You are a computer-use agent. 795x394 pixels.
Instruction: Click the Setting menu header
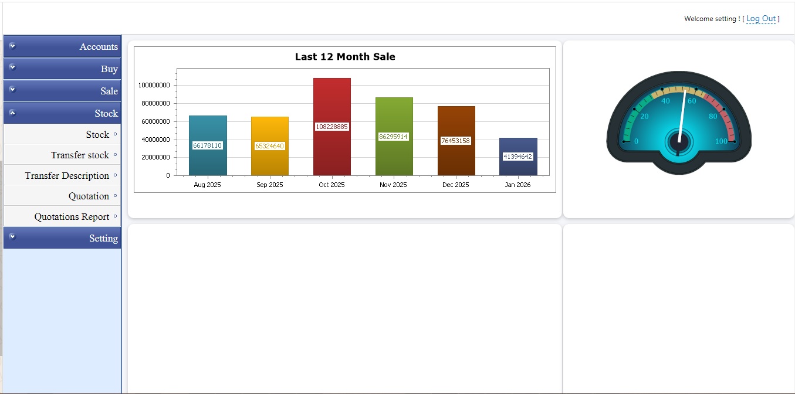[x=103, y=239]
